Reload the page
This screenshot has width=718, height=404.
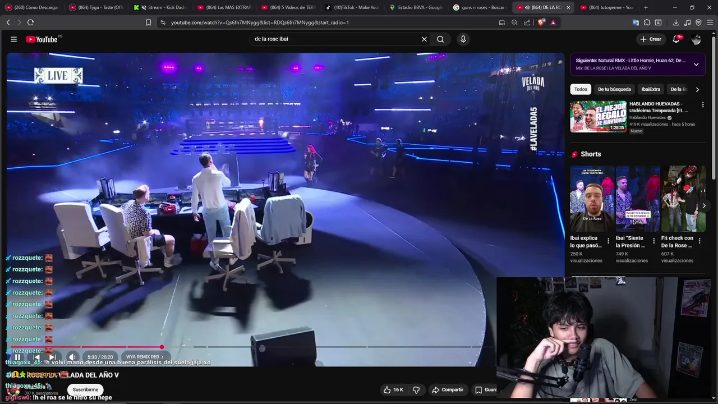tap(30, 22)
